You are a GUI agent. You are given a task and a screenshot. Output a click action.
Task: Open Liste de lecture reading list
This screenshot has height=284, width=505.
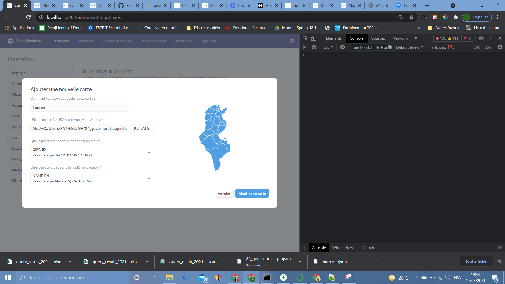point(483,28)
